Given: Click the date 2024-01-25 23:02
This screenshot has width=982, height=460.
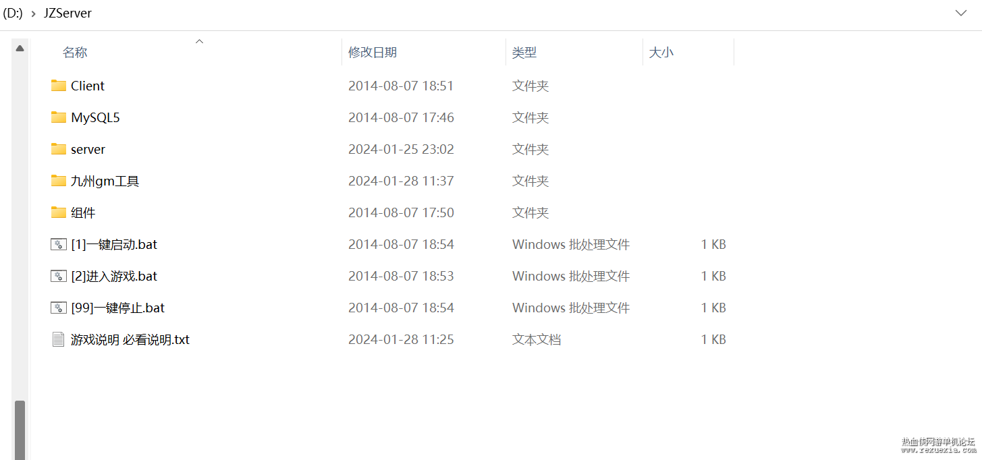Looking at the screenshot, I should [401, 149].
